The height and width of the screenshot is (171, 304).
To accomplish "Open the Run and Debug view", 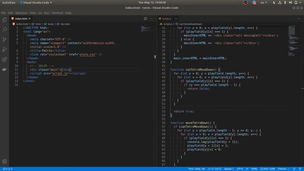I will (x=4, y=49).
